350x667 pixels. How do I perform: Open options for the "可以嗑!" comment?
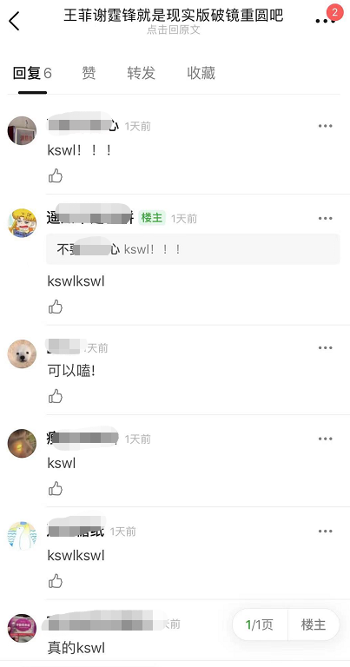tap(326, 348)
